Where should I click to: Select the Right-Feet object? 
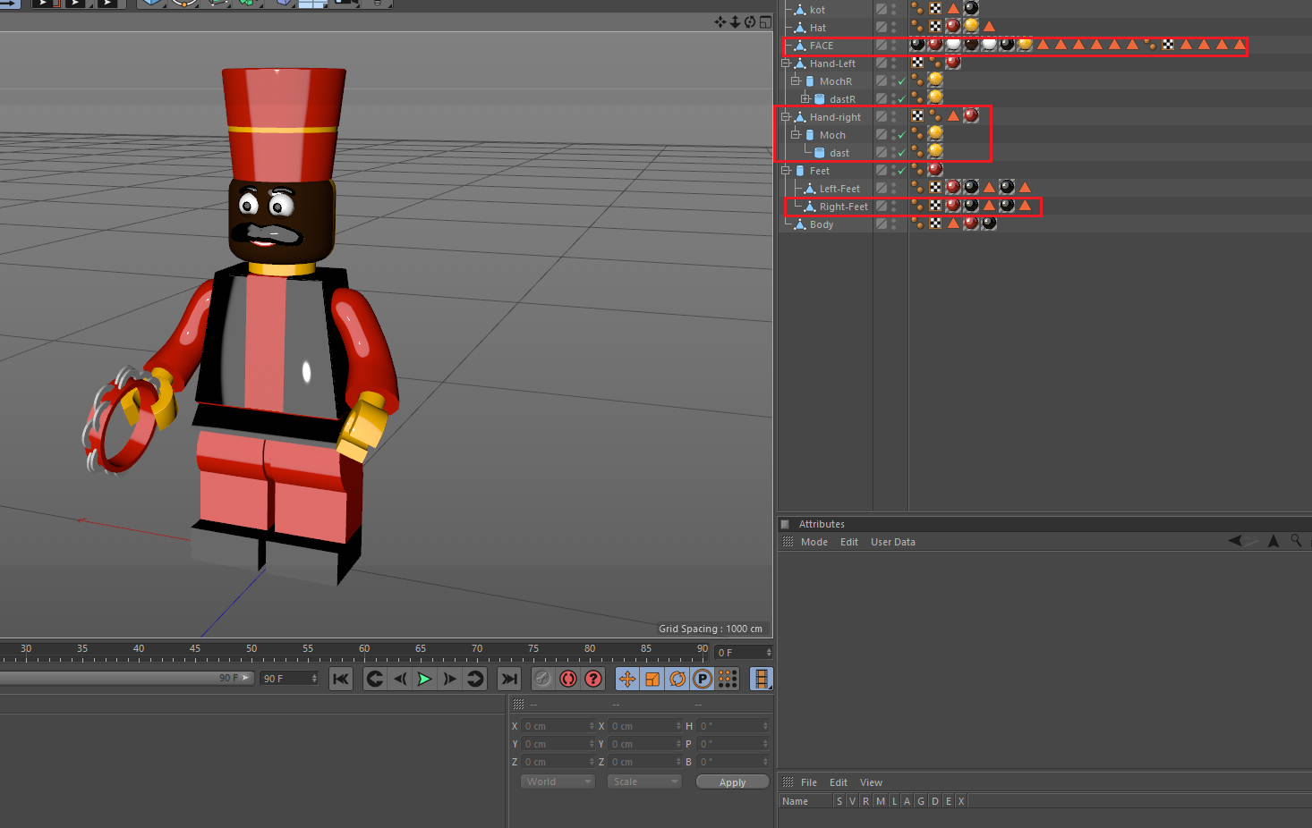844,207
